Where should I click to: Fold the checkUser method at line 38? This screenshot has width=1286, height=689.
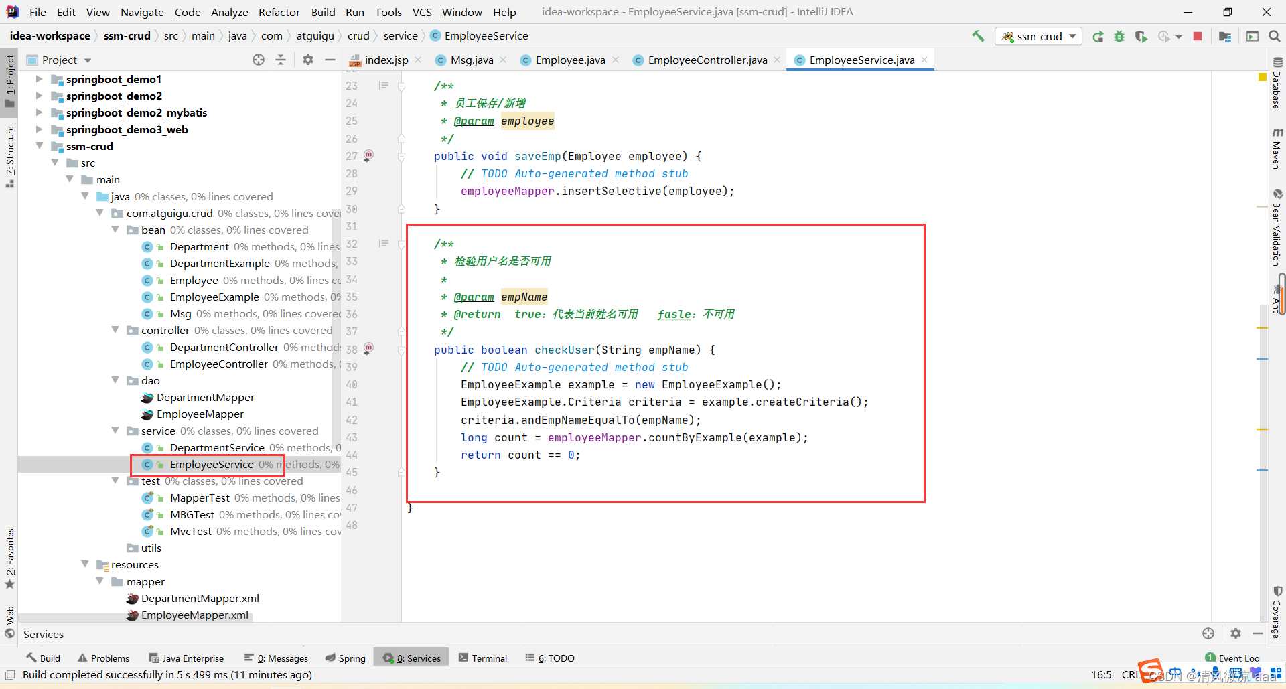coord(401,350)
